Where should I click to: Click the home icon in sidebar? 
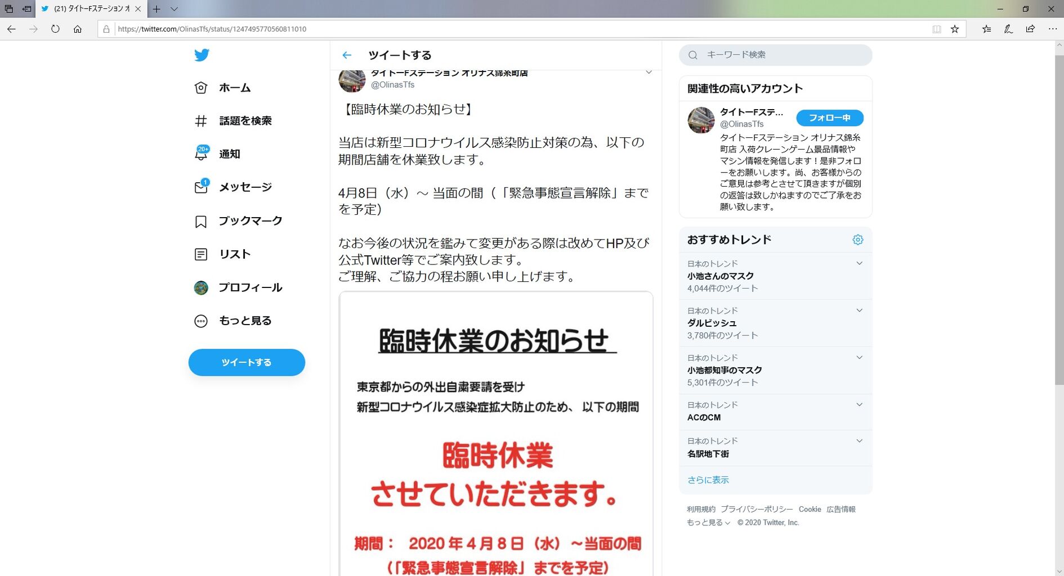point(201,88)
